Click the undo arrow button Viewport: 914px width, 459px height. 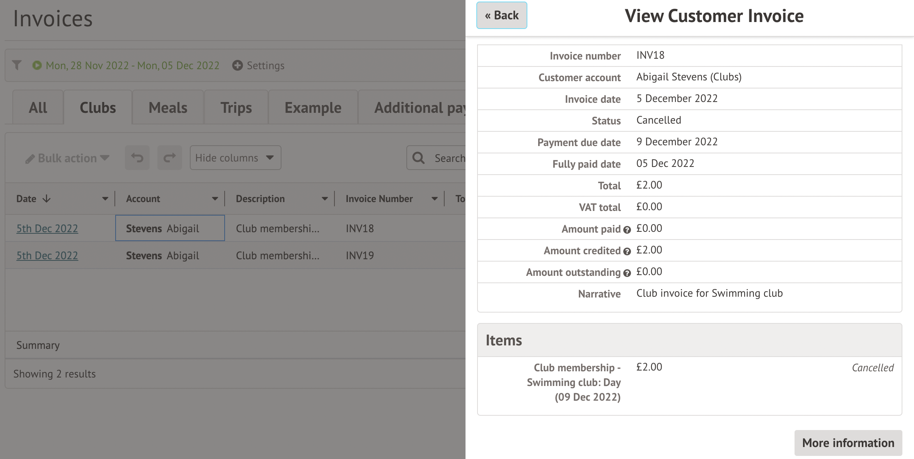coord(137,158)
